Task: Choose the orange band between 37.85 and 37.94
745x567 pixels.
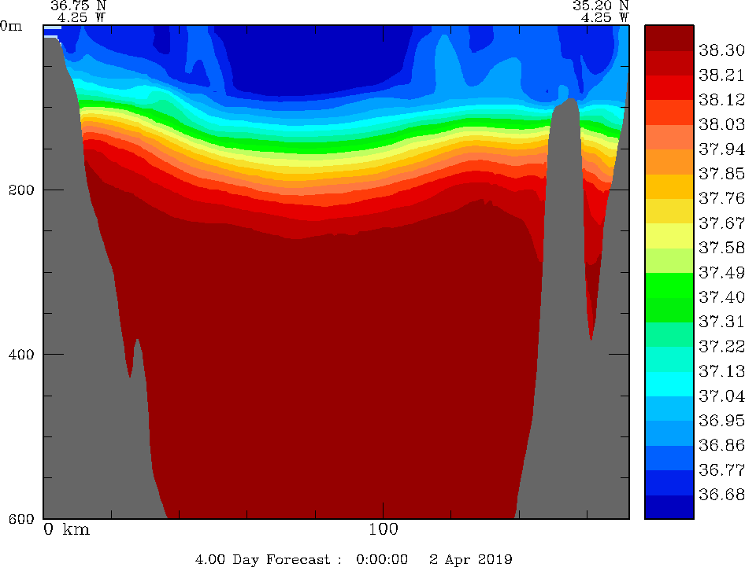Action: pos(669,161)
